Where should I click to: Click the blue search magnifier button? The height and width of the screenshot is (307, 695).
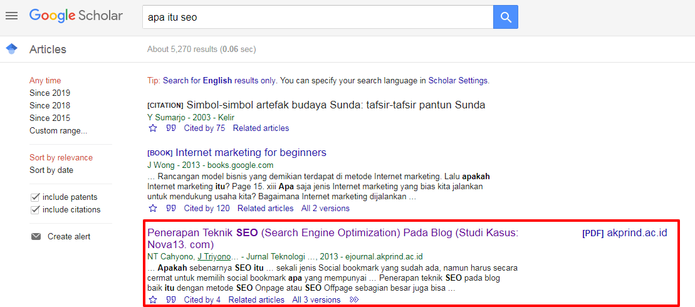(505, 17)
